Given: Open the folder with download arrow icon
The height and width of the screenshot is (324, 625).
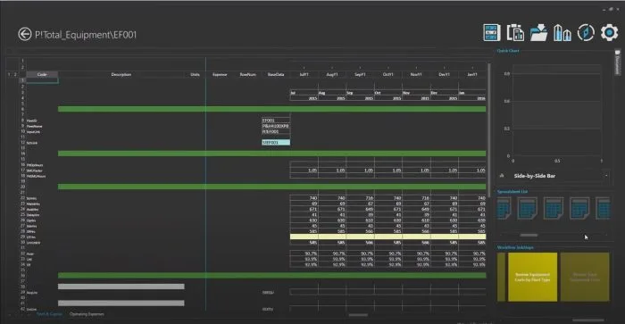Looking at the screenshot, I should tap(538, 33).
